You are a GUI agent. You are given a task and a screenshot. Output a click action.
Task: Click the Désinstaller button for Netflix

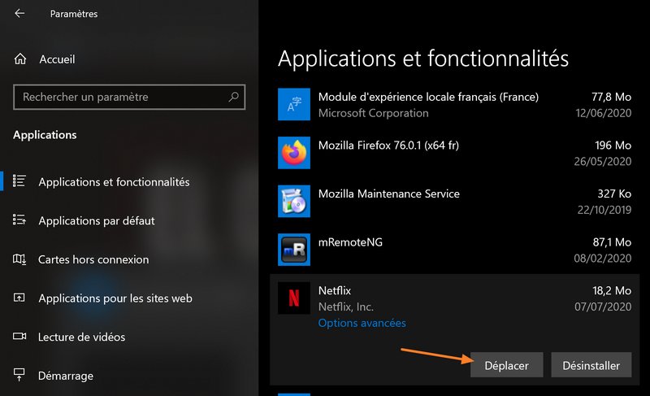[x=591, y=365]
